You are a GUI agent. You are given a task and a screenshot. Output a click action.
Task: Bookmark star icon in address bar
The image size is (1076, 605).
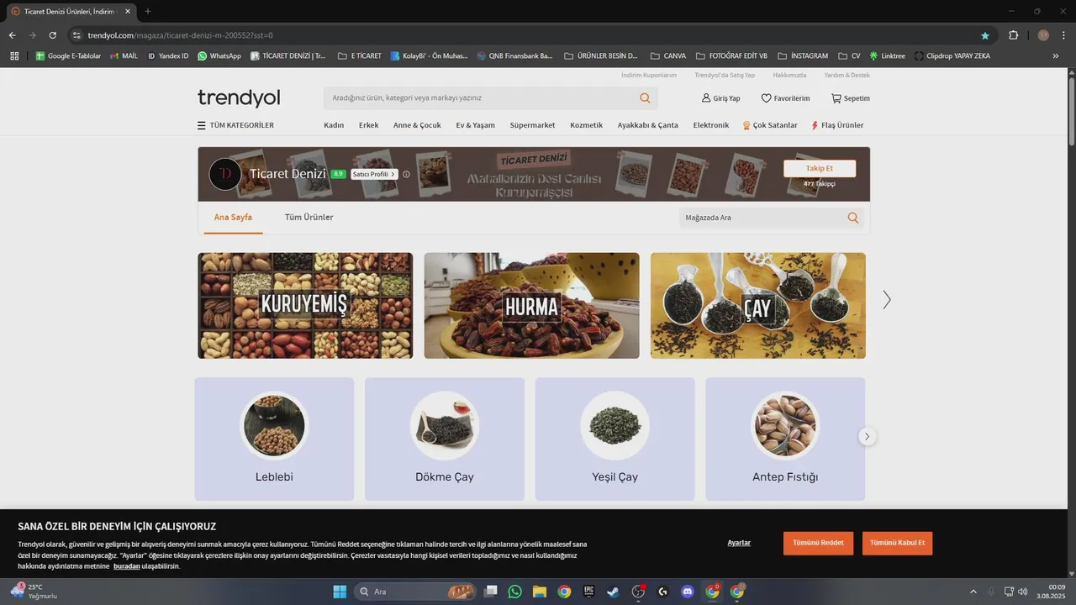984,35
